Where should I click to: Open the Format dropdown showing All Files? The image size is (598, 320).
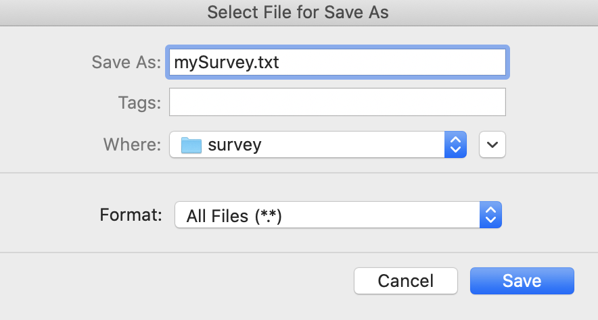pyautogui.click(x=338, y=215)
